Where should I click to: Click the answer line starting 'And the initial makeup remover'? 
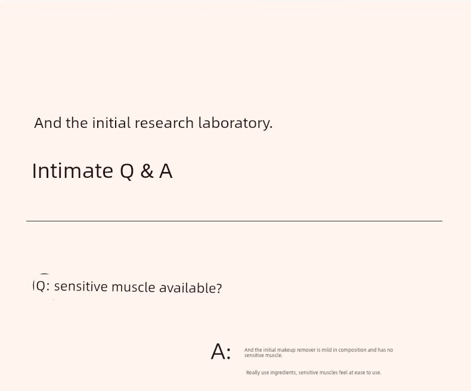click(x=318, y=351)
